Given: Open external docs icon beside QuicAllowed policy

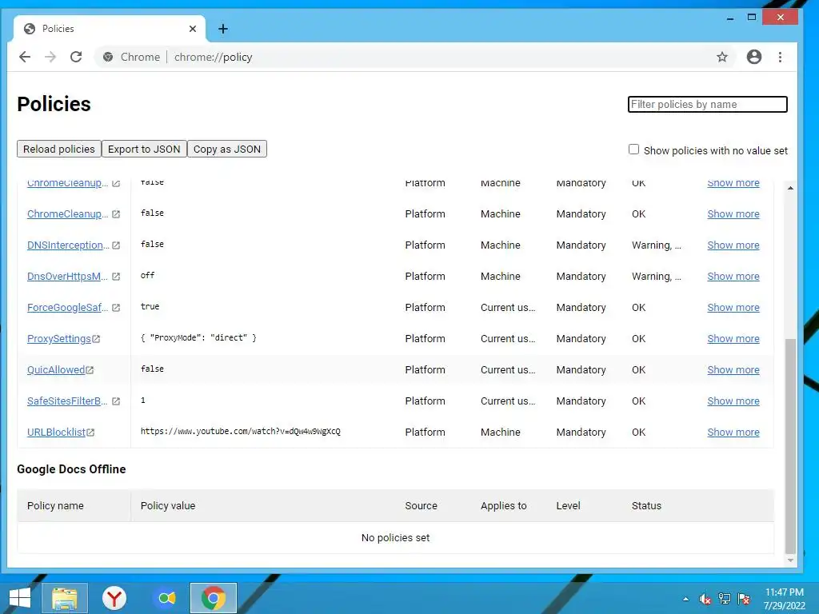Looking at the screenshot, I should 90,370.
